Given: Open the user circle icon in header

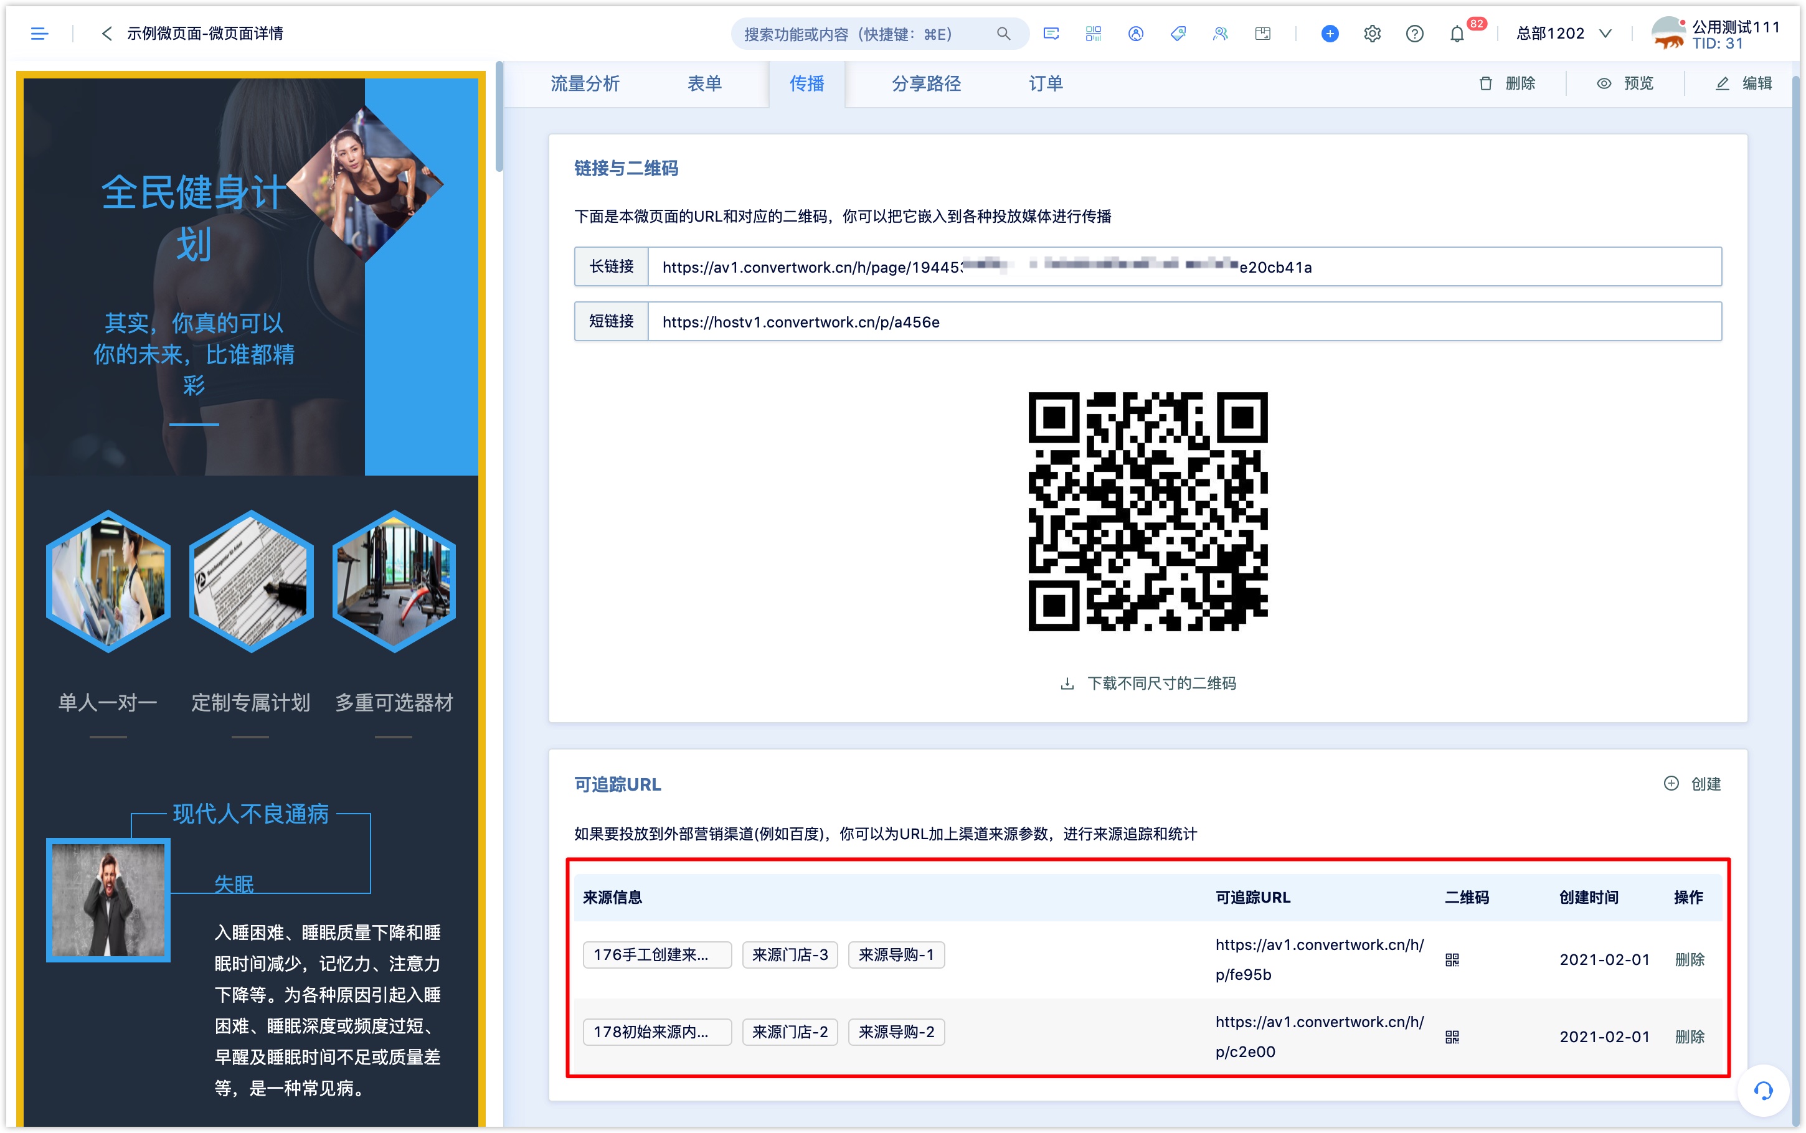Looking at the screenshot, I should coord(1135,34).
